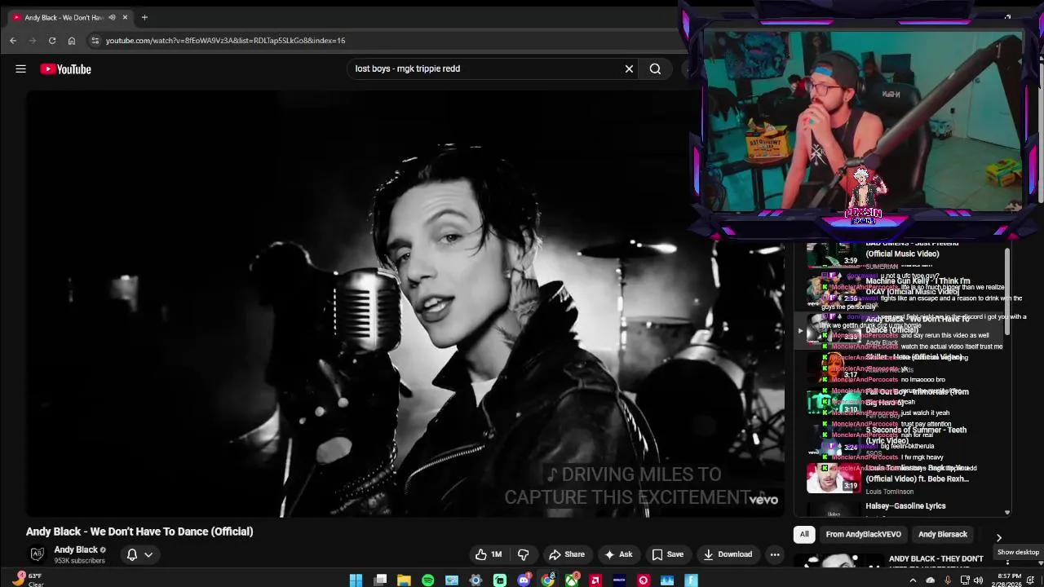Go back with the browser back arrow

tap(13, 40)
